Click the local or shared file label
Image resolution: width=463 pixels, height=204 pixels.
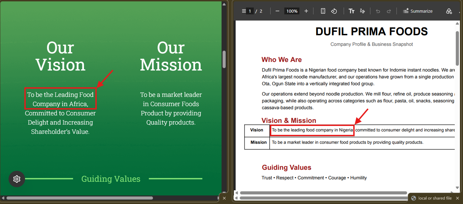point(435,198)
